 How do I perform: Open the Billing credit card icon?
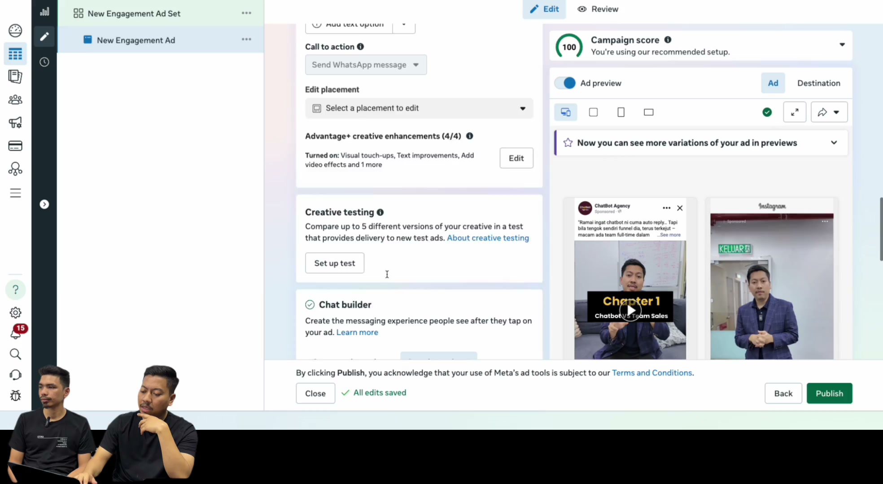(15, 146)
